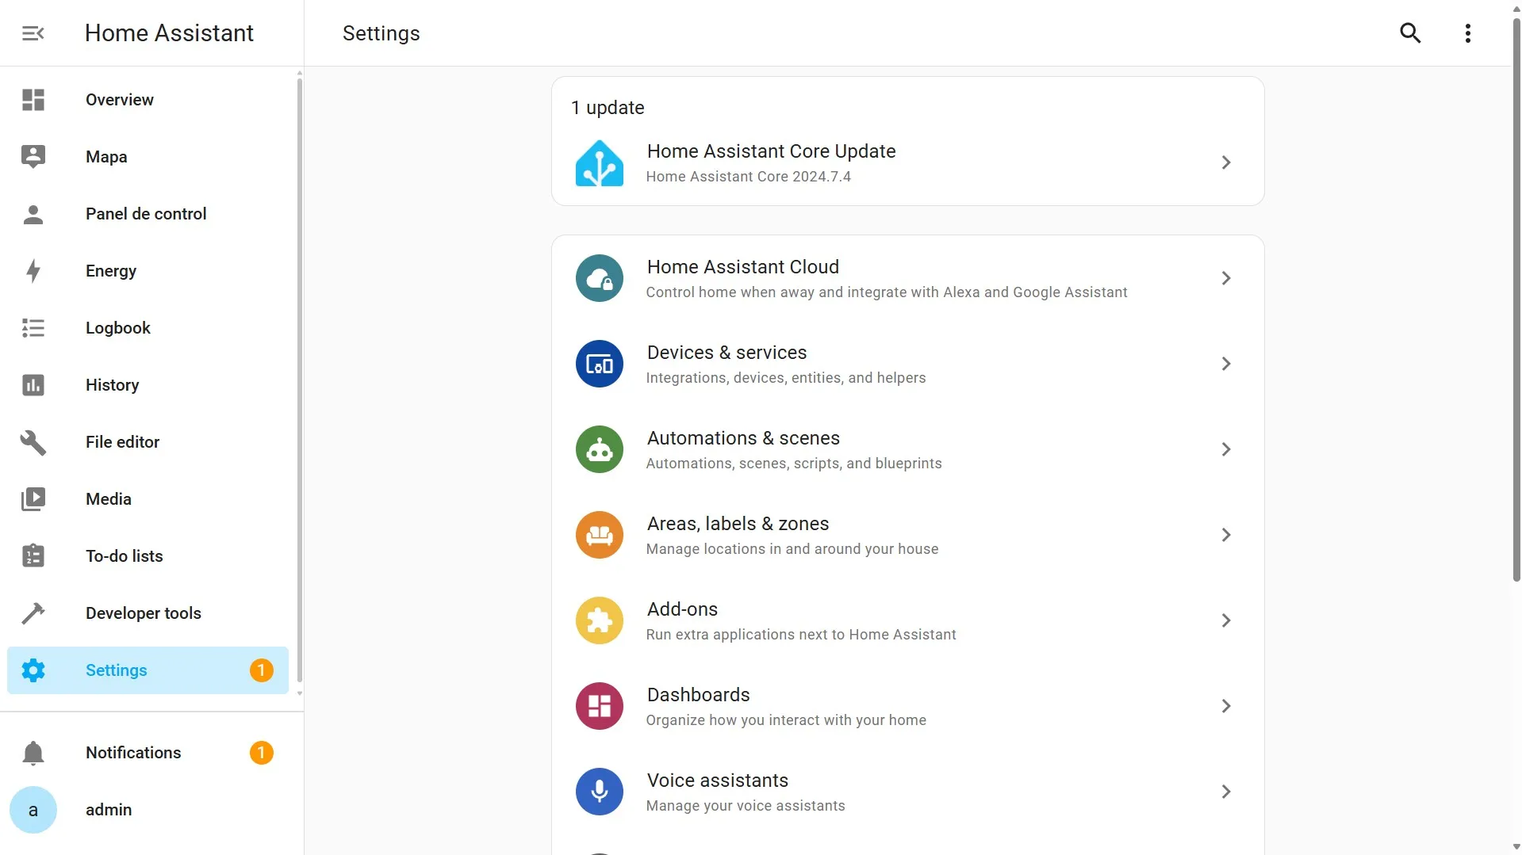Click the History chart icon
The width and height of the screenshot is (1522, 855).
click(33, 385)
